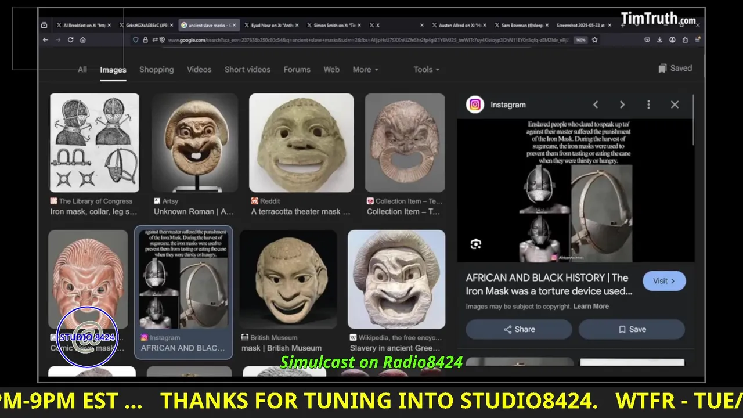Switch to the Web search tab
Viewport: 743px width, 418px height.
pos(331,69)
